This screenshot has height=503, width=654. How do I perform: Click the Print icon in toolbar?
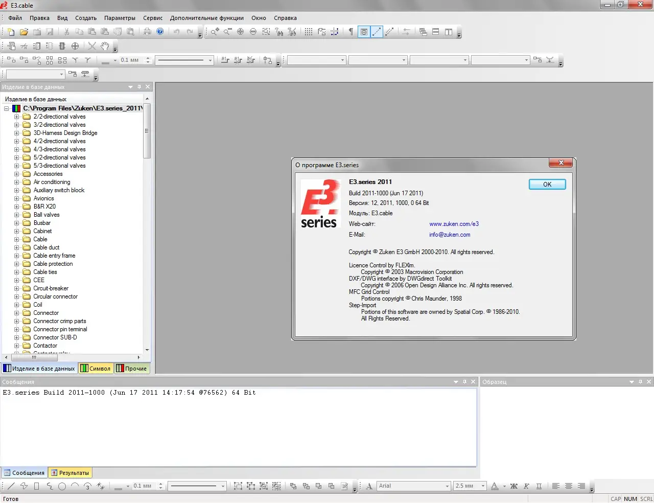point(147,32)
